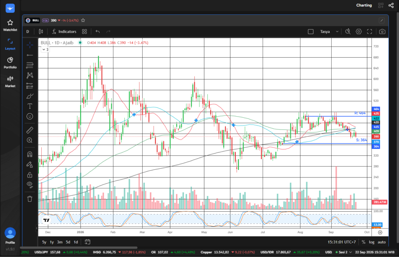Select the pattern drawing tool

pos(30,75)
